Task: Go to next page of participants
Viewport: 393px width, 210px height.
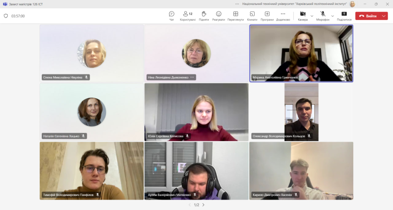Action: [203, 205]
